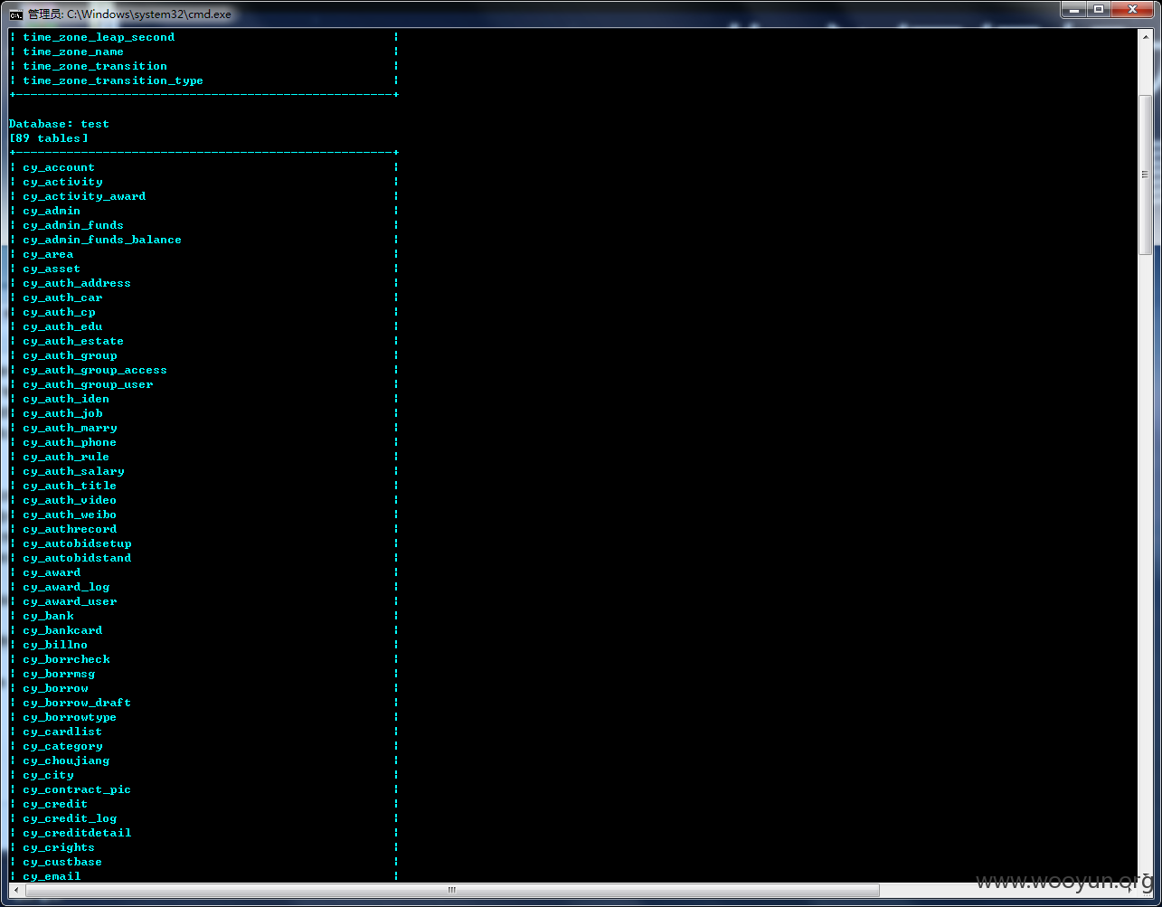Click the 'cy_bankcard' table name
This screenshot has height=907, width=1162.
click(x=62, y=630)
